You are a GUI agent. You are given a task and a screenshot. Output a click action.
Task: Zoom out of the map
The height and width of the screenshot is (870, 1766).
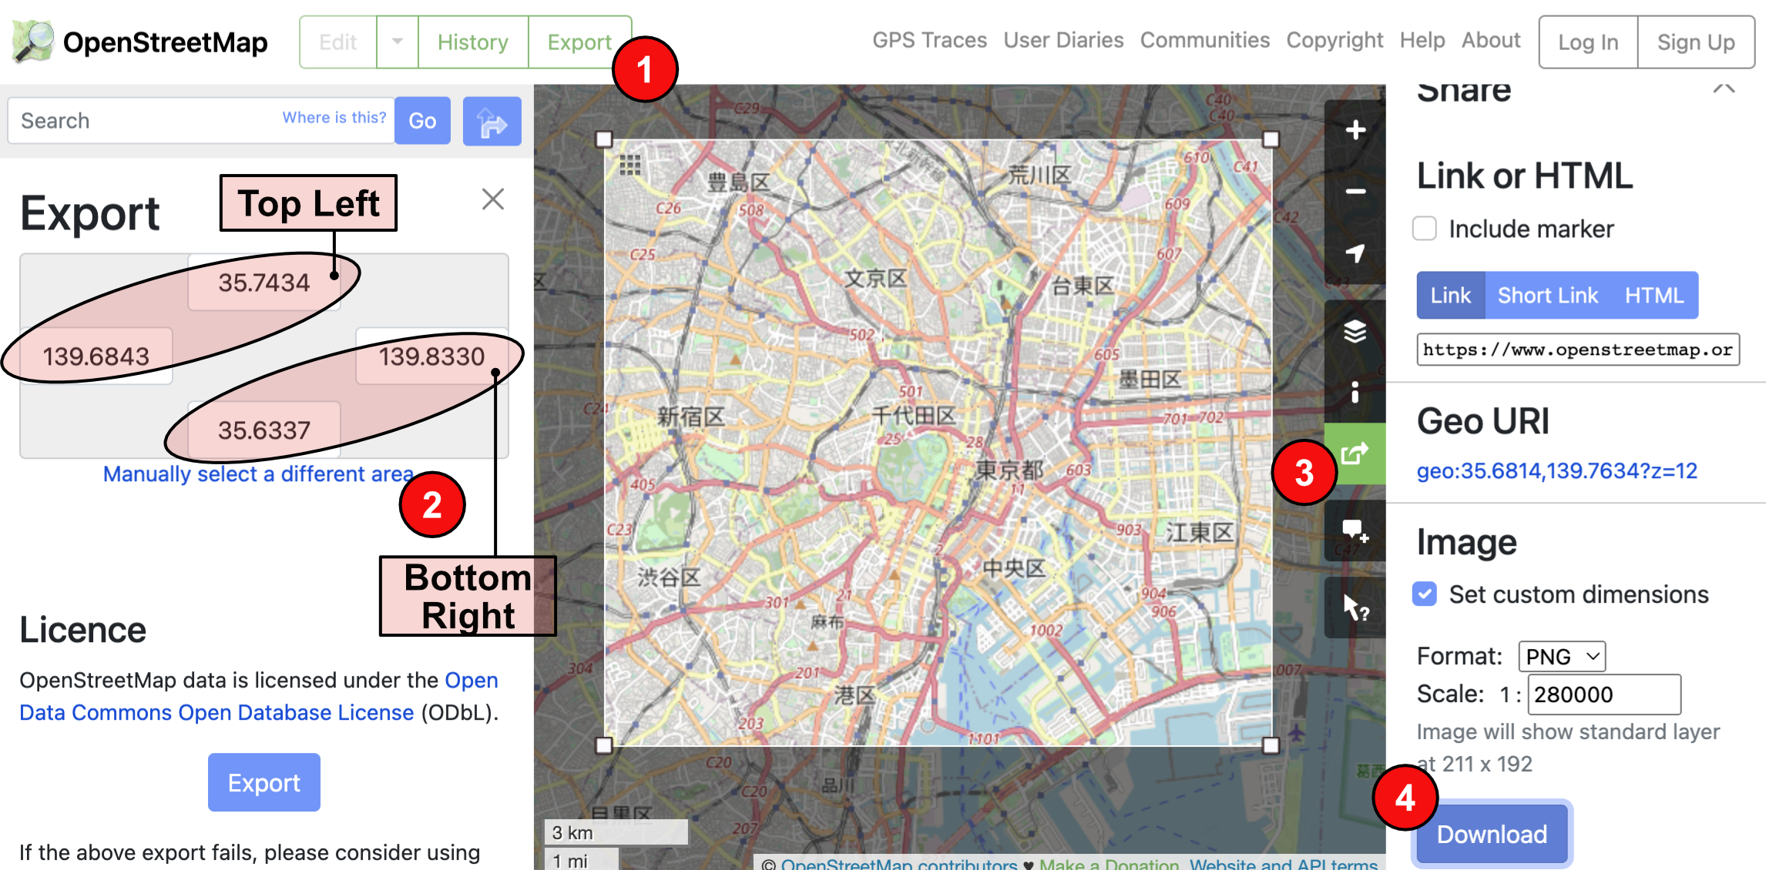point(1355,190)
